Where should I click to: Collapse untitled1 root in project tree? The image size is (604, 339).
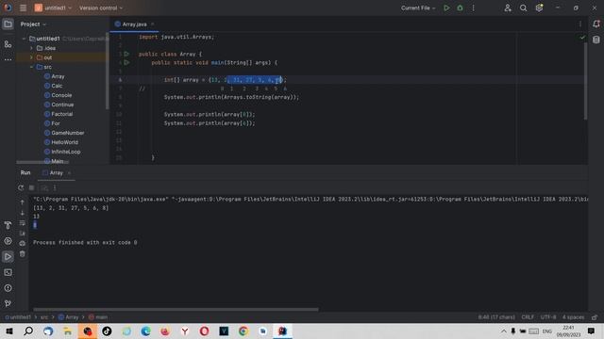point(25,39)
